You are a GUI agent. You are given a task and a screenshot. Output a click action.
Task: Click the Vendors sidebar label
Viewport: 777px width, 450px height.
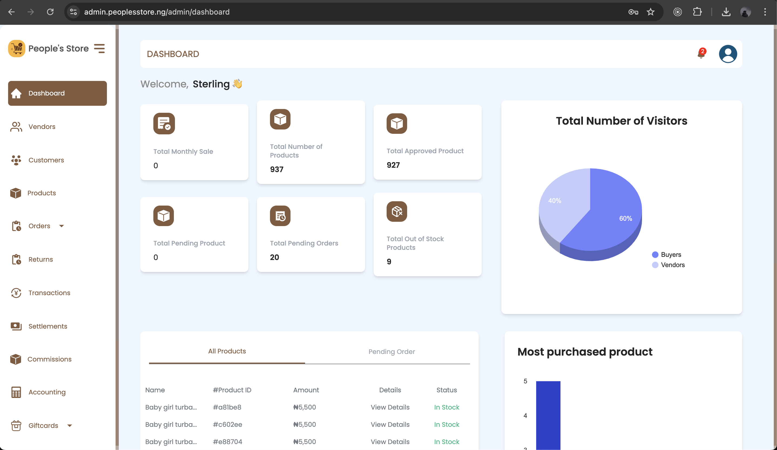(42, 127)
